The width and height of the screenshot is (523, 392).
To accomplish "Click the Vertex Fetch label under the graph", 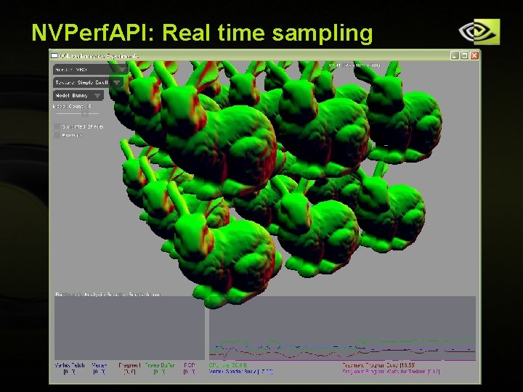I will click(x=70, y=365).
